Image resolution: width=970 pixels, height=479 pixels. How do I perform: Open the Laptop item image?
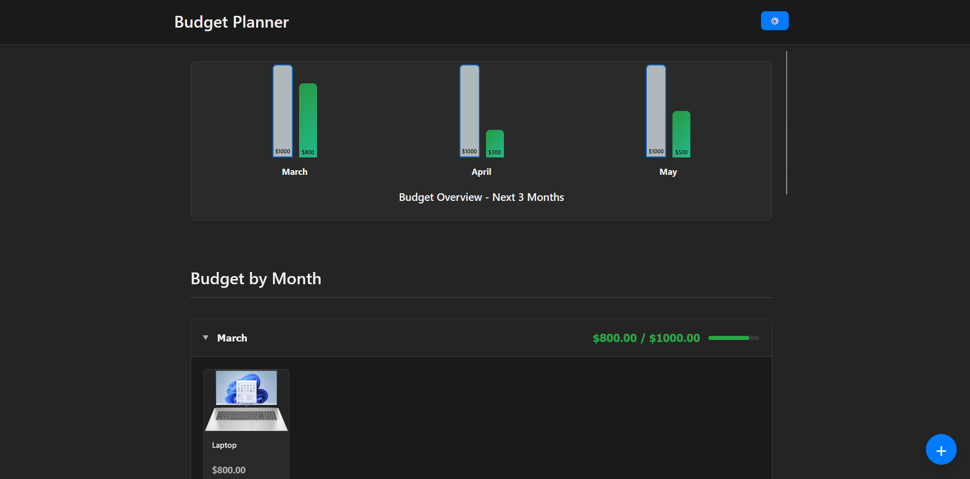246,400
